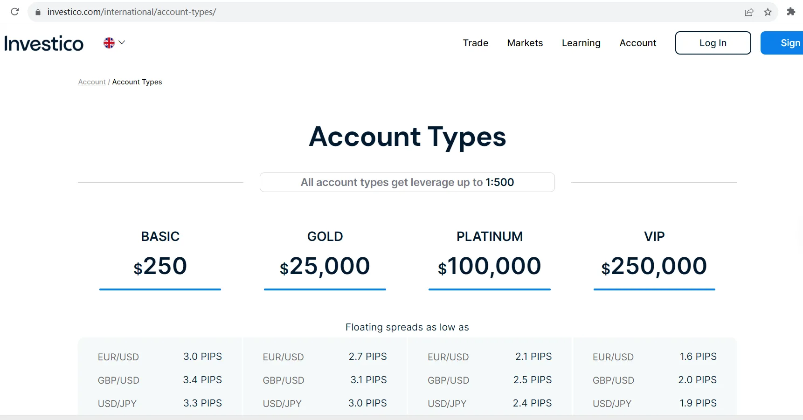Click the 'Account Types' breadcrumb text
Viewport: 803px width, 420px height.
137,82
